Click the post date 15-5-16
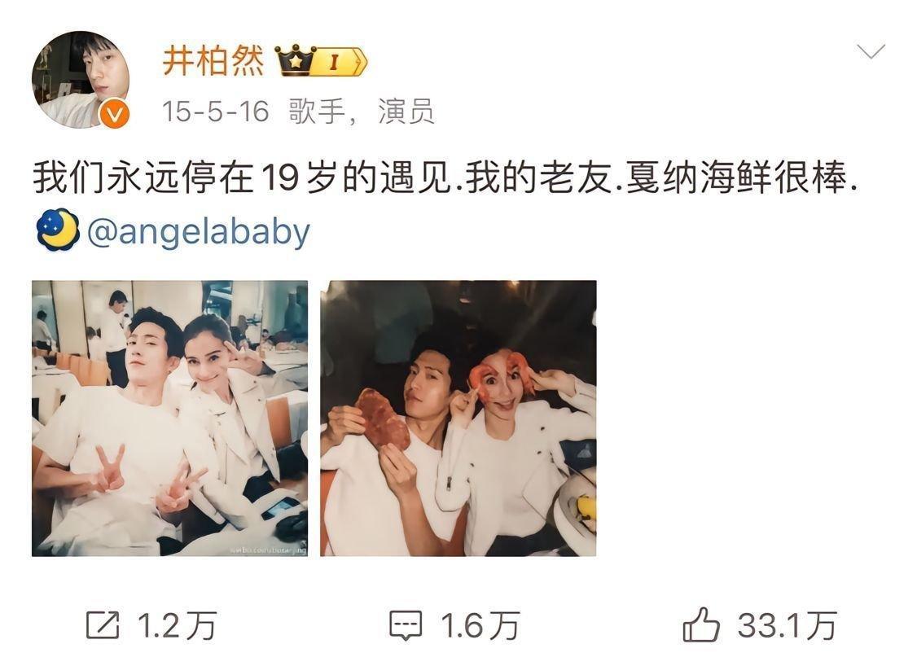 215,111
